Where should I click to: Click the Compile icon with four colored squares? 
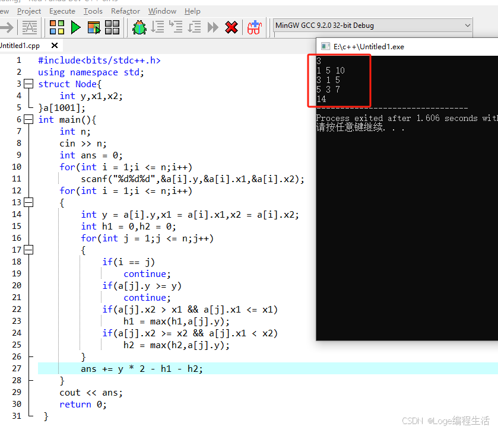57,27
